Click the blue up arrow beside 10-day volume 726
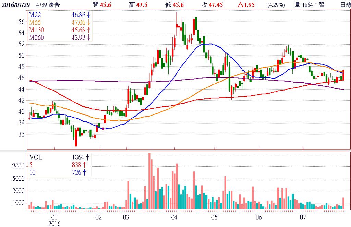The height and width of the screenshot is (227, 351). (84, 172)
